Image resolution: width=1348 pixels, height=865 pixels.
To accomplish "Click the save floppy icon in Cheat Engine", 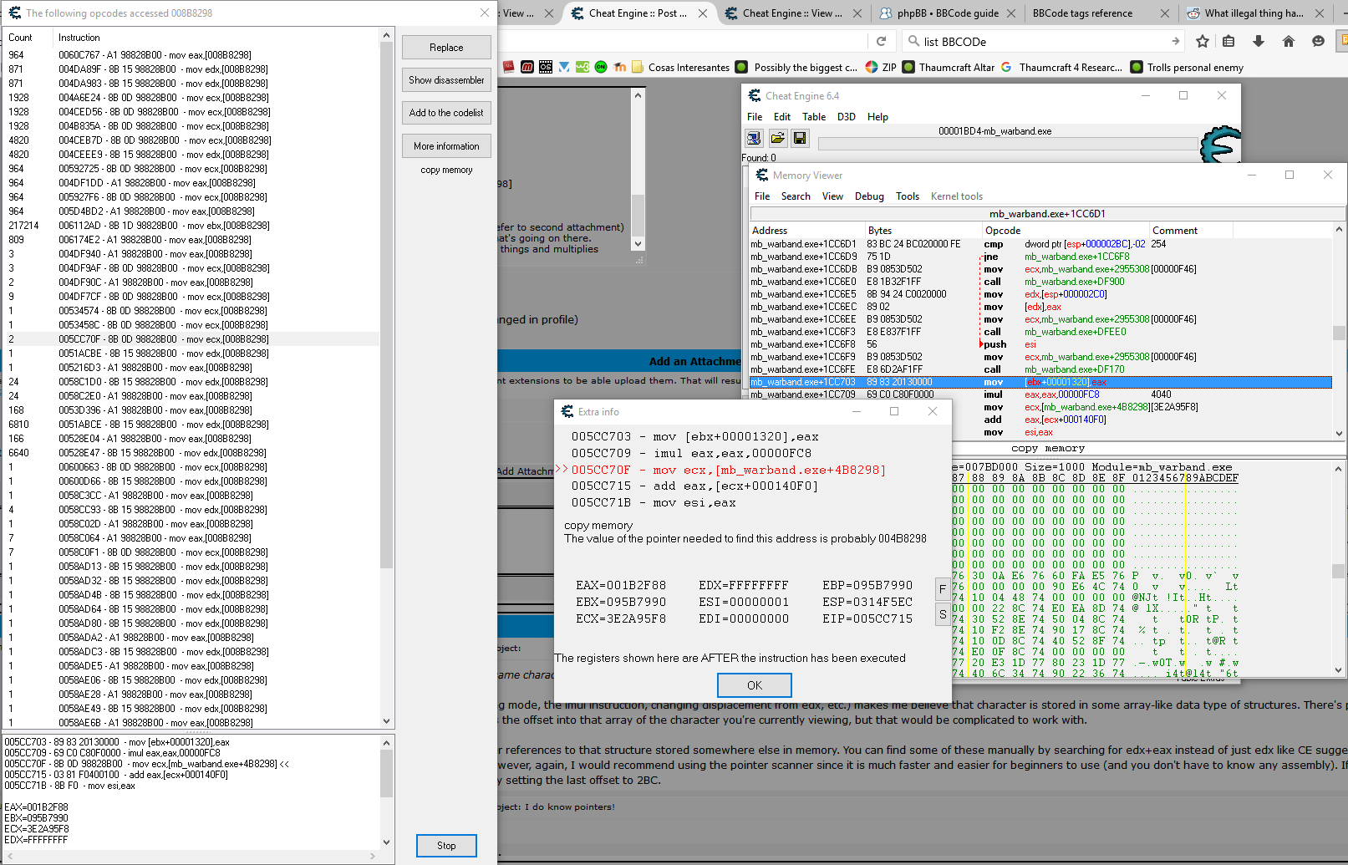I will 800,138.
